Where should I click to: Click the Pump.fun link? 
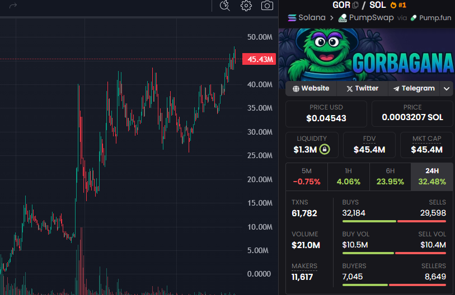(435, 18)
